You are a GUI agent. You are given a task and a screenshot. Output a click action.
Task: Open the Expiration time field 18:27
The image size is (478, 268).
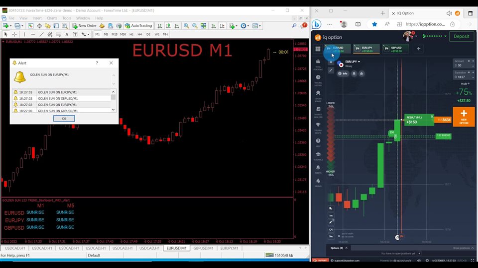pyautogui.click(x=464, y=75)
